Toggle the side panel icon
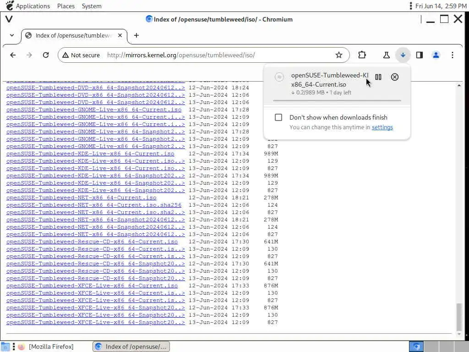 pyautogui.click(x=420, y=55)
